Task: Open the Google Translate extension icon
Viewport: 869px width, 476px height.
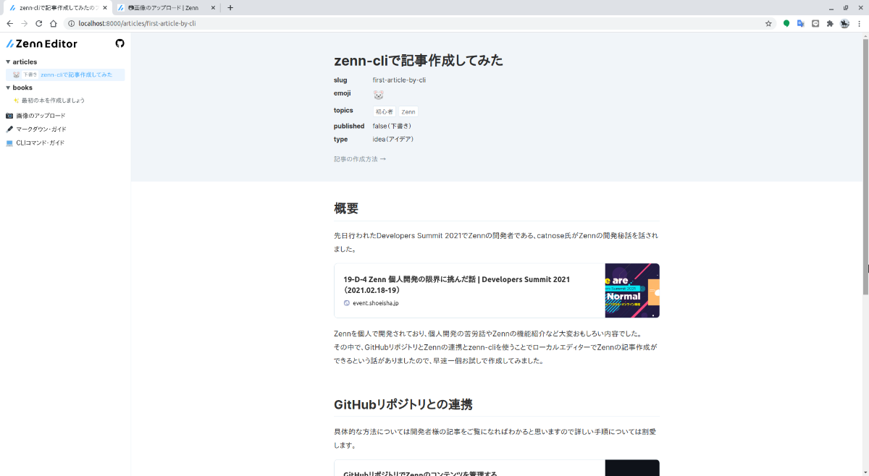Action: (801, 23)
